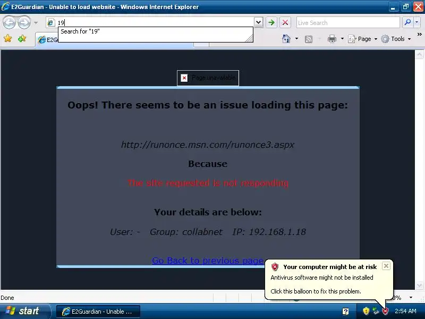This screenshot has height=319, width=425.
Task: Open the Favorites Center star
Action: pyautogui.click(x=8, y=39)
